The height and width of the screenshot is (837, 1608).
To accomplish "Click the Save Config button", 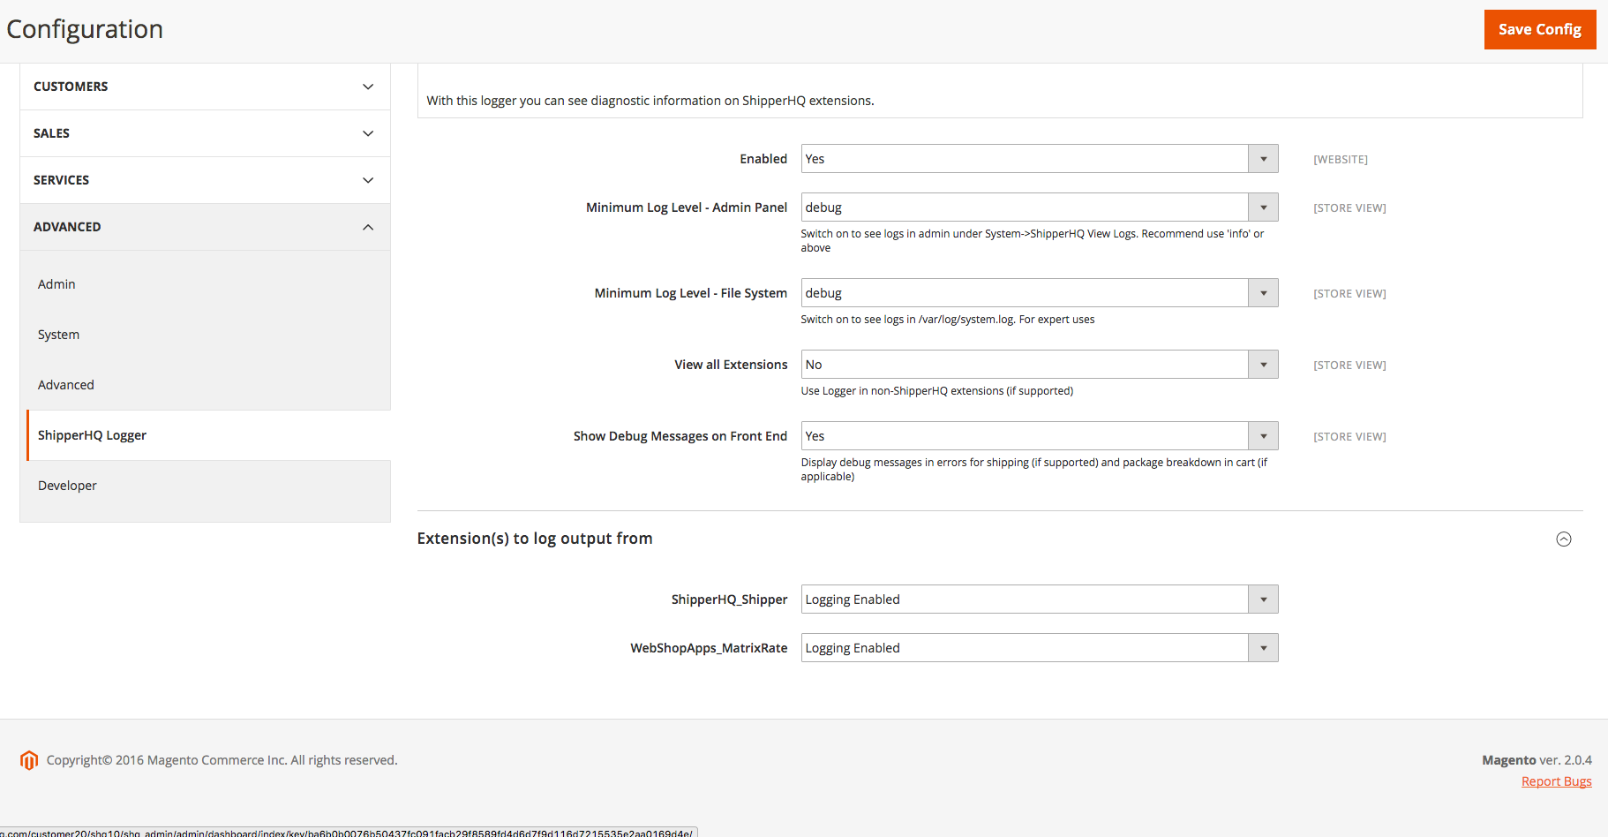I will tap(1539, 29).
